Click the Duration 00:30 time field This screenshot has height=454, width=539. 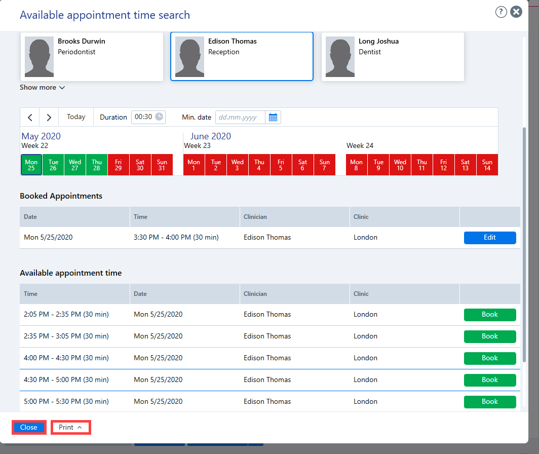(148, 117)
